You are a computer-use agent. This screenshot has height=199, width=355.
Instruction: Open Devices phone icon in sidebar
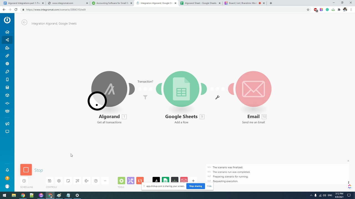7,79
